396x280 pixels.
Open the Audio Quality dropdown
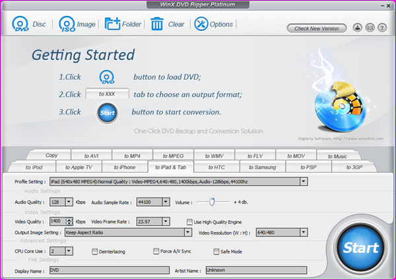pos(69,202)
